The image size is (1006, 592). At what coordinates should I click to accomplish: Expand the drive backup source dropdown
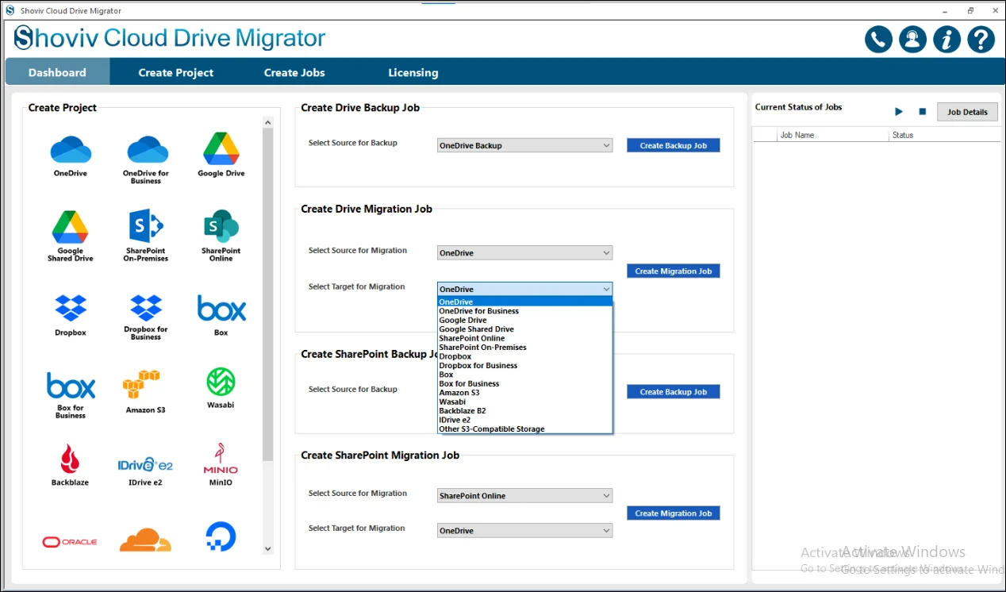coord(524,145)
